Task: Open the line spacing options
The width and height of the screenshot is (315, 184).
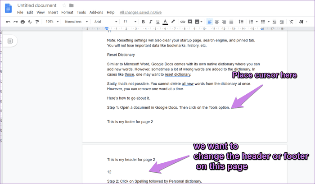Action: (x=241, y=22)
